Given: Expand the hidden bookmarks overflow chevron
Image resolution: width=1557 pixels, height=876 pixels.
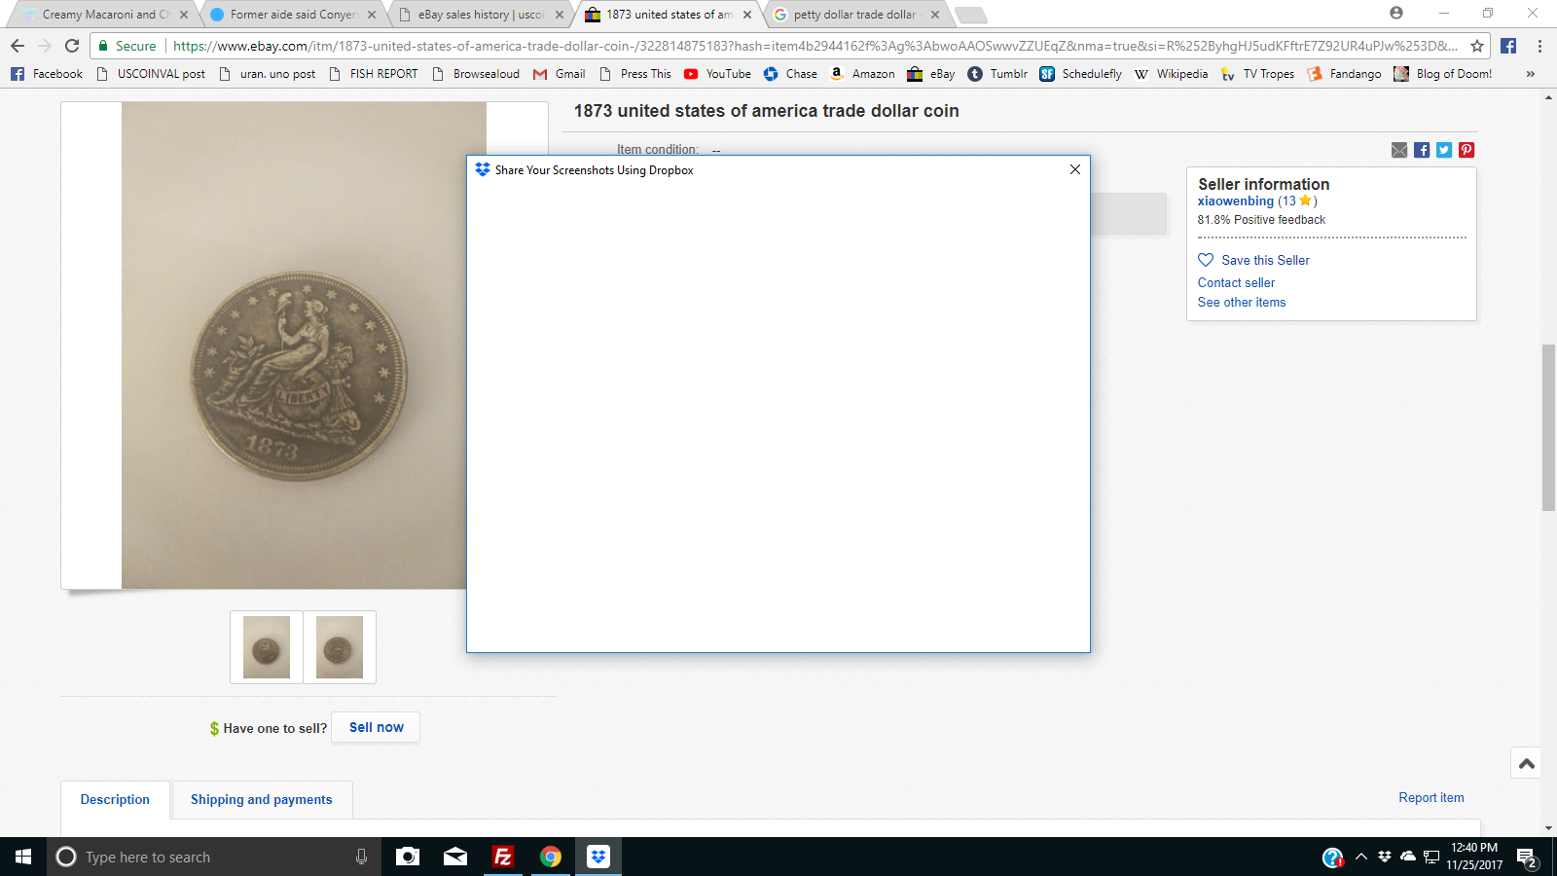Looking at the screenshot, I should click(x=1531, y=74).
